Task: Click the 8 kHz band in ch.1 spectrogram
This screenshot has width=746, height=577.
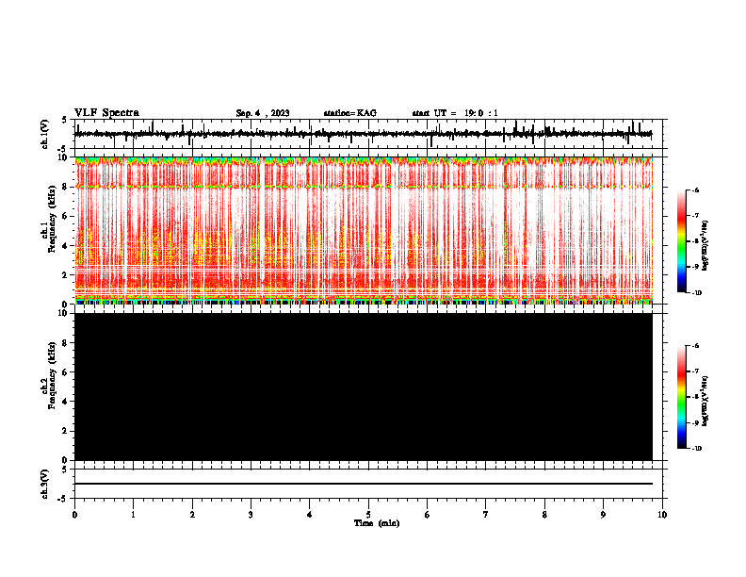Action: coord(363,187)
